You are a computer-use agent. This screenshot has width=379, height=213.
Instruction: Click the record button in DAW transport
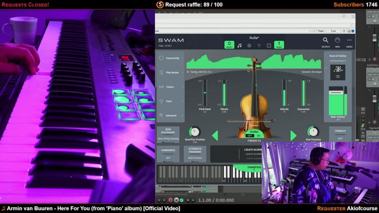click(171, 200)
